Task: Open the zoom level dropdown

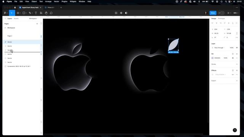Action: 236,13
